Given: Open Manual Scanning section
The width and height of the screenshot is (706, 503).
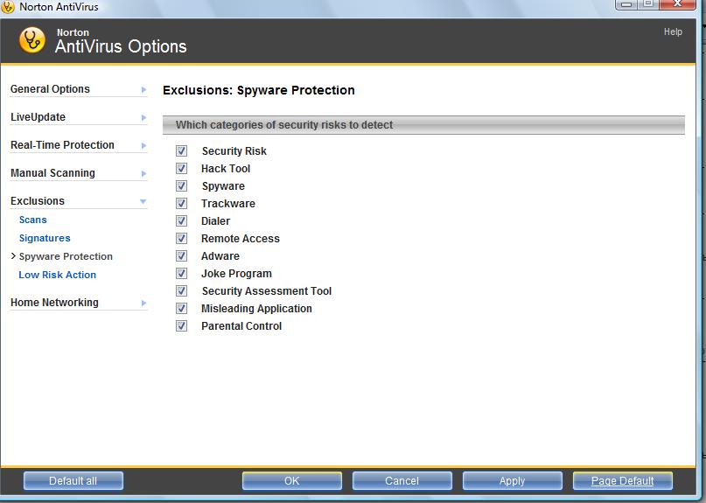Looking at the screenshot, I should 52,173.
